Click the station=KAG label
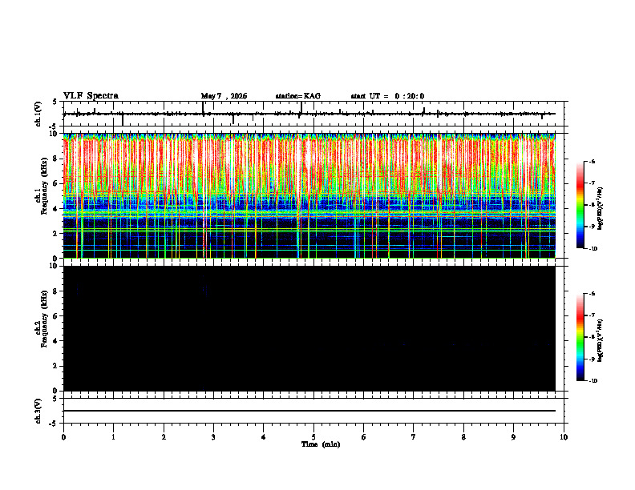 click(x=298, y=96)
